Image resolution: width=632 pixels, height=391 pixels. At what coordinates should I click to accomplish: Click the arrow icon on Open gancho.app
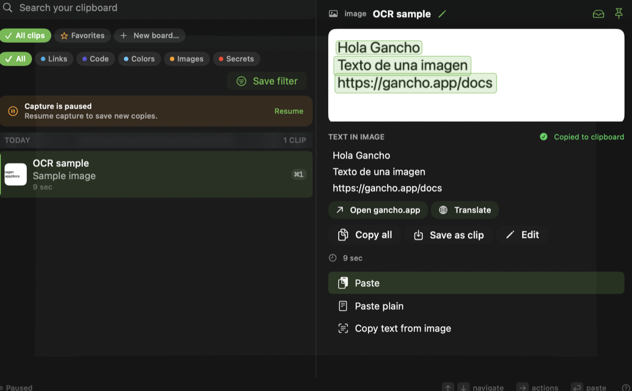(x=340, y=210)
